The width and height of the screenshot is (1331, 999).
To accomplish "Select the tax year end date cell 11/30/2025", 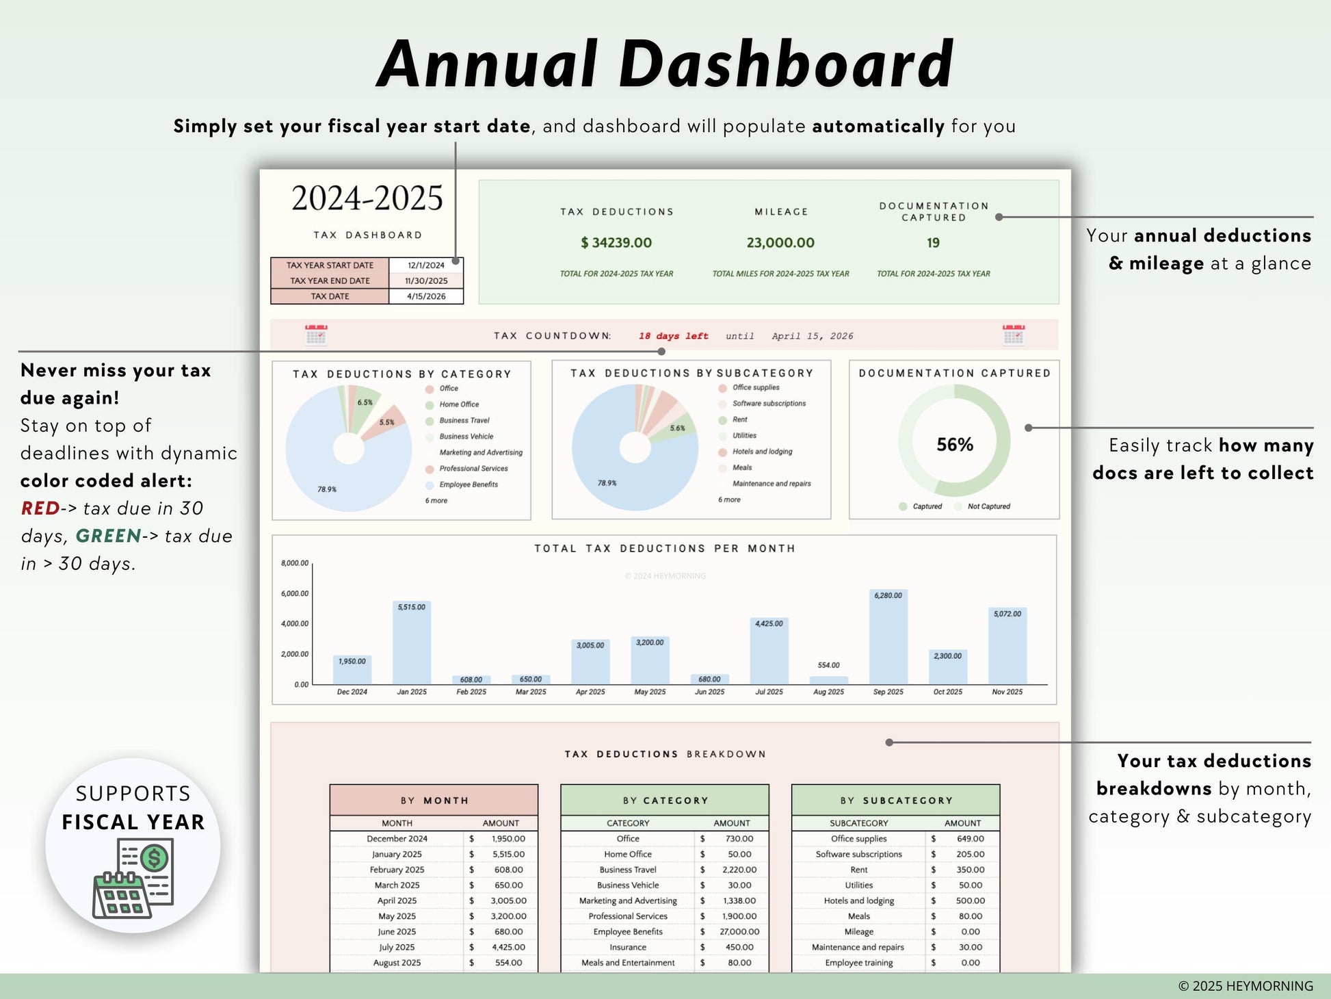I will 426,281.
